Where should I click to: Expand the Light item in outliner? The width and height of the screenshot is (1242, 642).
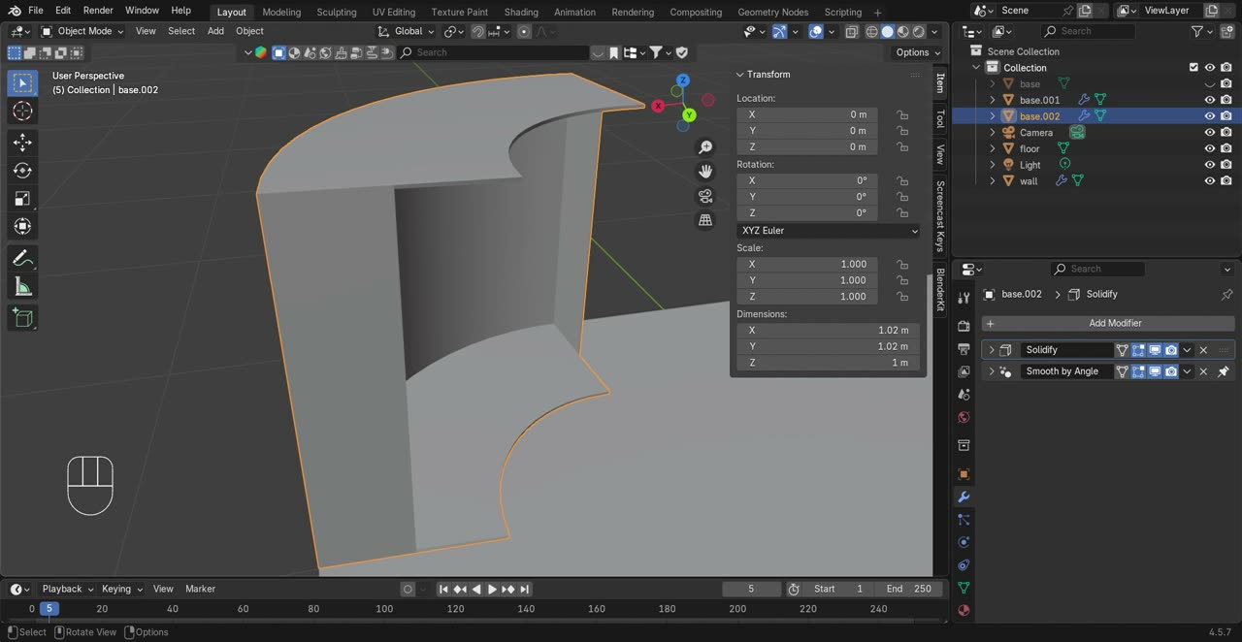pos(993,165)
